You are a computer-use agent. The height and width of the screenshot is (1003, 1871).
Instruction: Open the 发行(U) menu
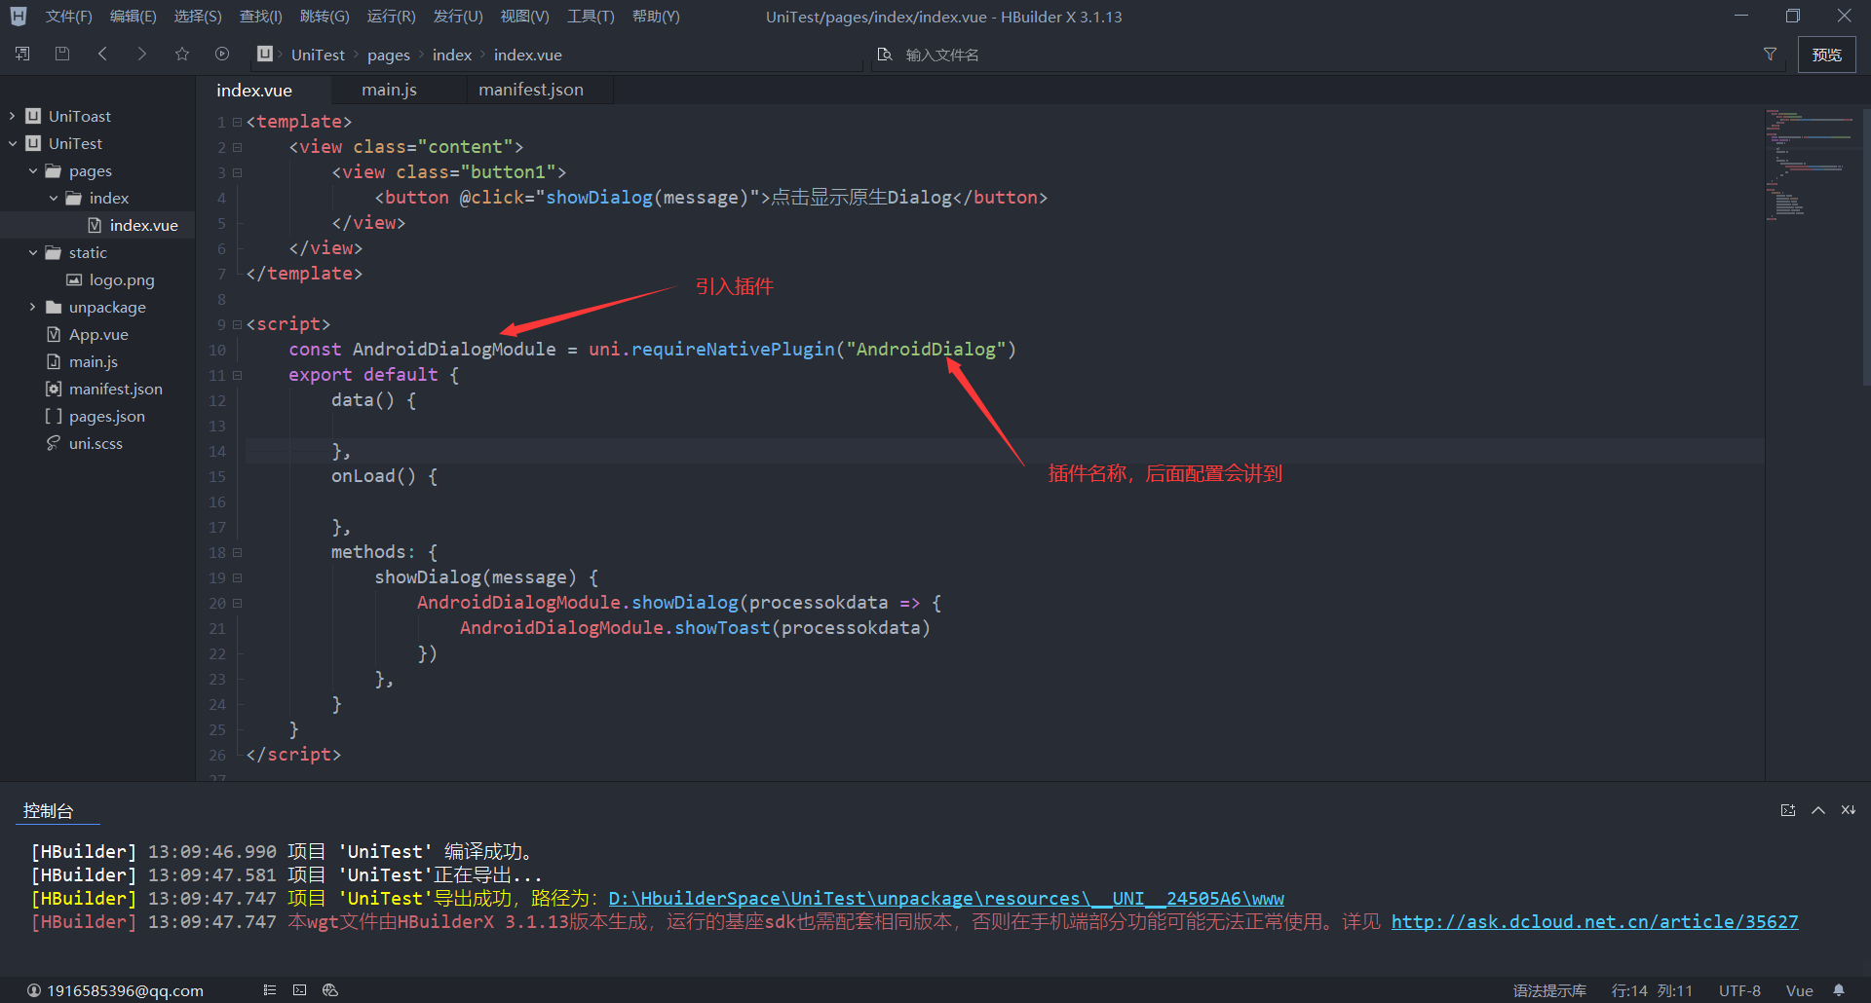pyautogui.click(x=457, y=17)
